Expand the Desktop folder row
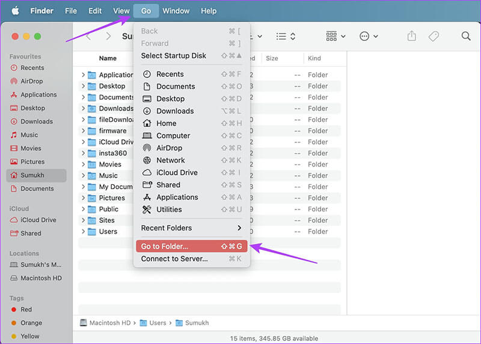 coord(83,86)
